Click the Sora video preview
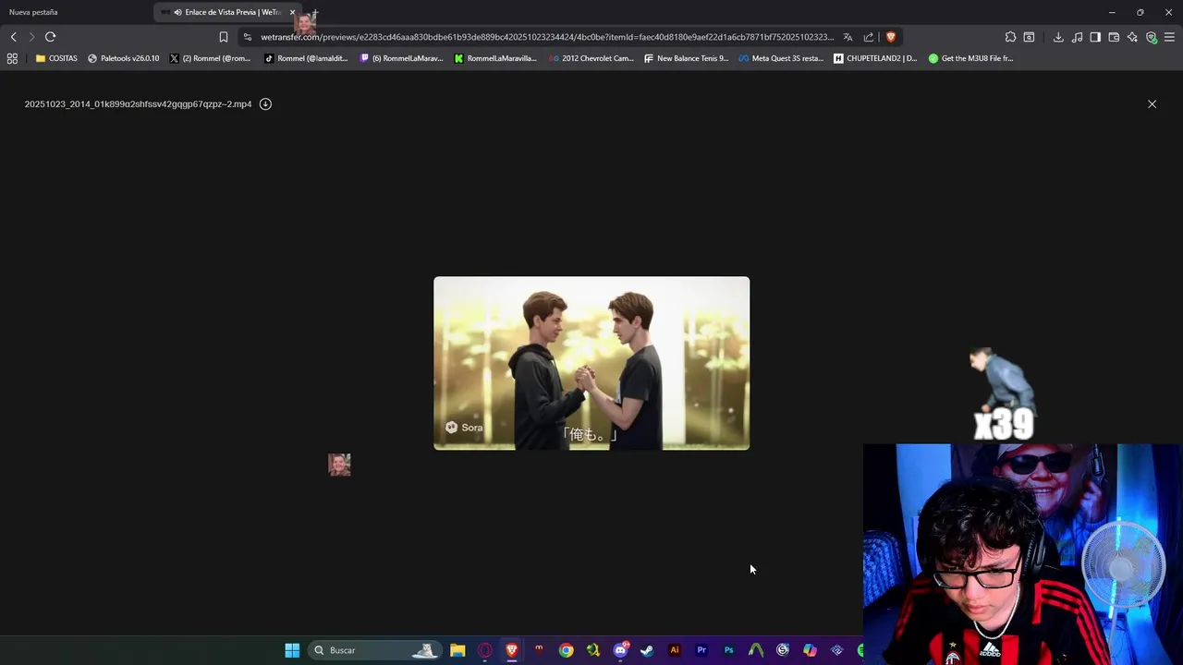Screen dimensions: 1183x665 coord(591,363)
